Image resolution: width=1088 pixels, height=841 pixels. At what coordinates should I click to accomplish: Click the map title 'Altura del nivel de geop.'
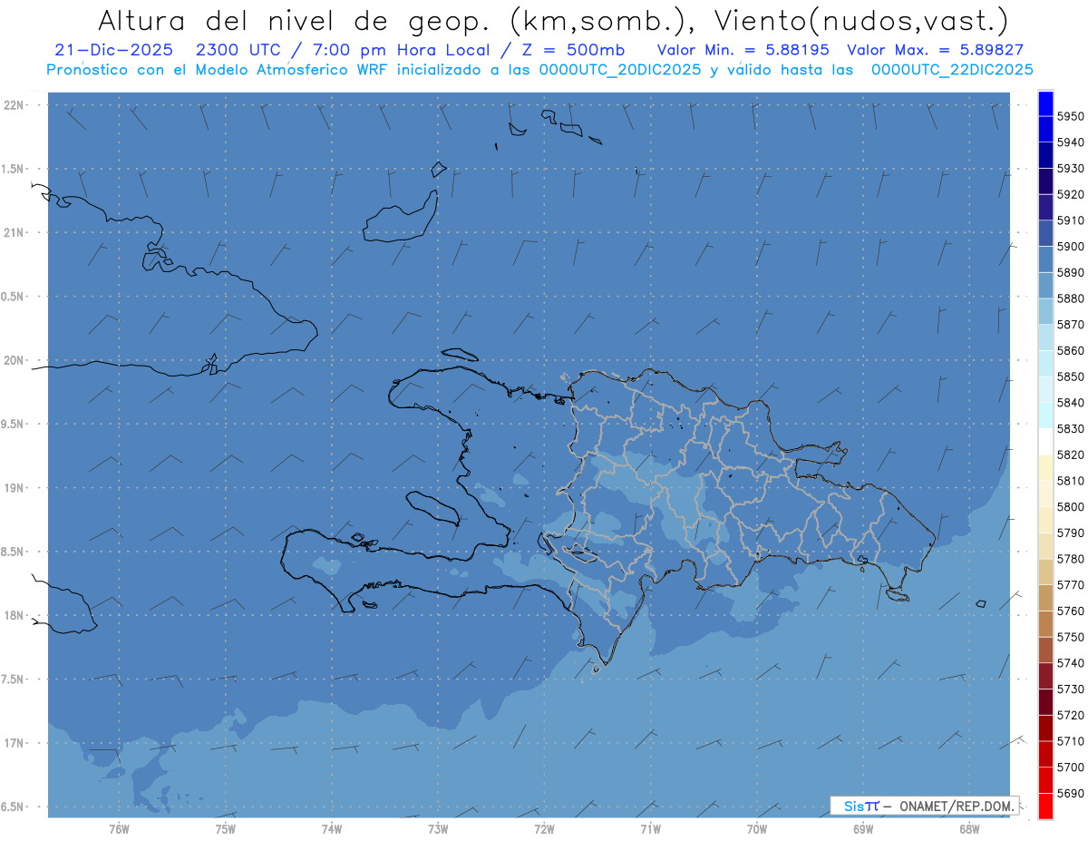pyautogui.click(x=295, y=21)
